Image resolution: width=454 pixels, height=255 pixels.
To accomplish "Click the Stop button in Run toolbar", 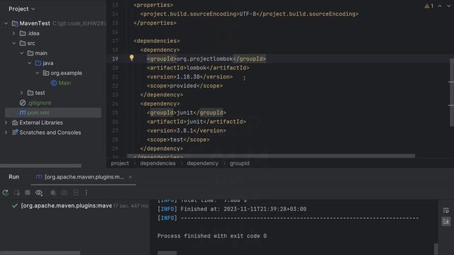I will pos(28,193).
